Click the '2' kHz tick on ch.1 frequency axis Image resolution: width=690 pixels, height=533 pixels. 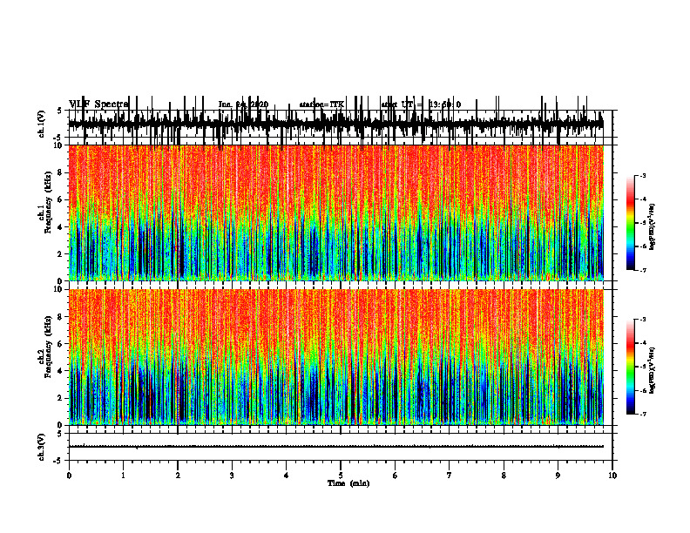pos(61,253)
